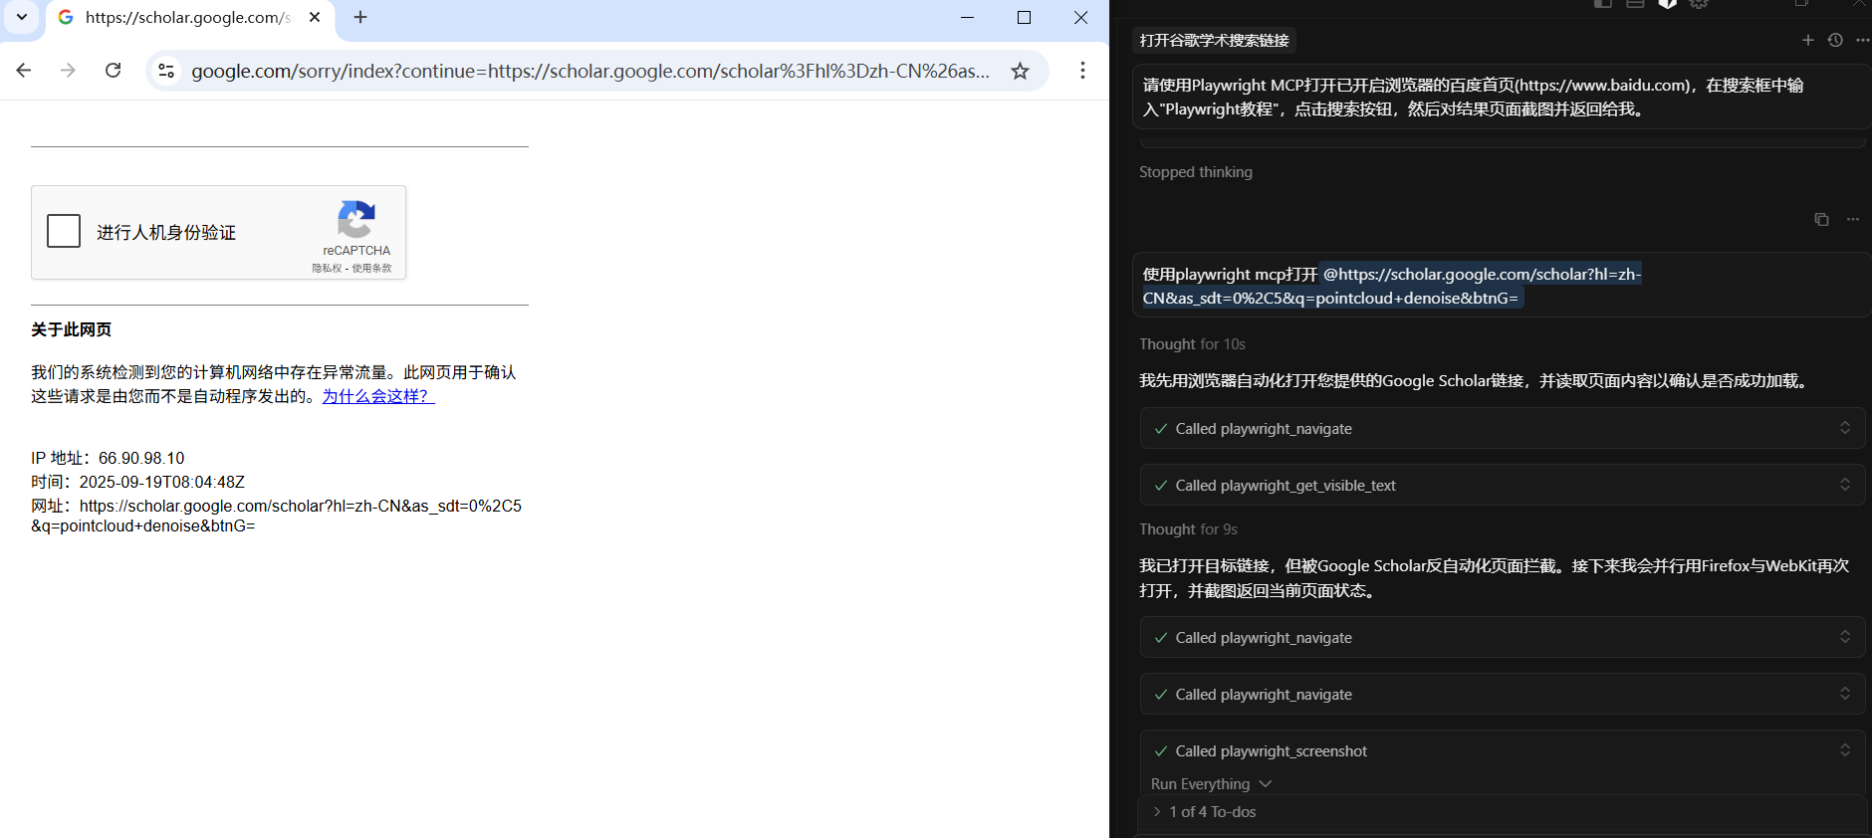Open chat history clock icon
Image resolution: width=1872 pixels, height=838 pixels.
tap(1835, 40)
